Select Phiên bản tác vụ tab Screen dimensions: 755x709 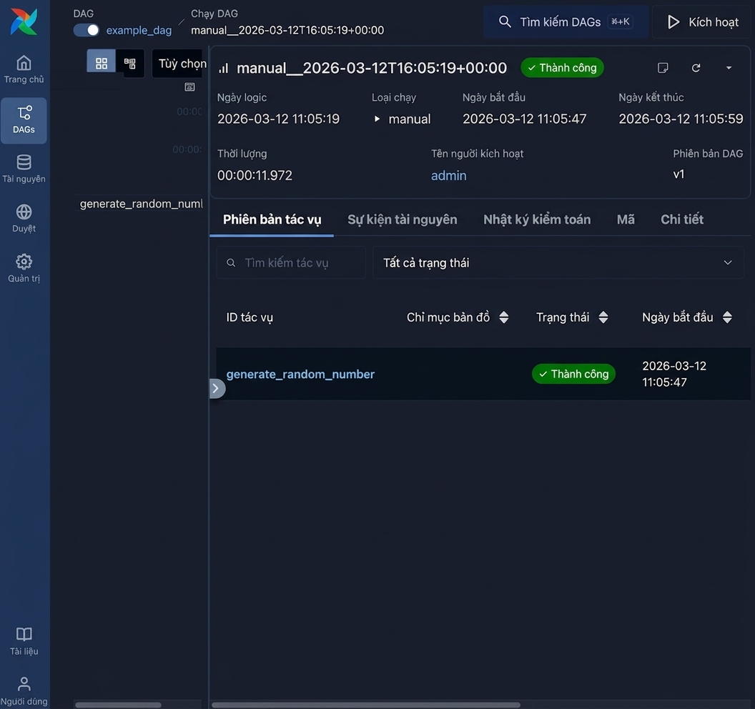point(272,219)
